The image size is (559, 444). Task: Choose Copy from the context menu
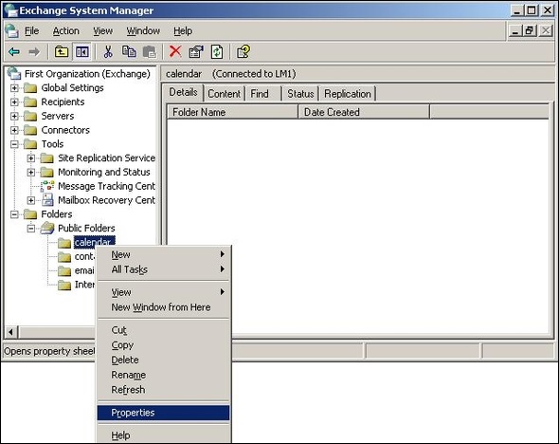tap(164, 345)
